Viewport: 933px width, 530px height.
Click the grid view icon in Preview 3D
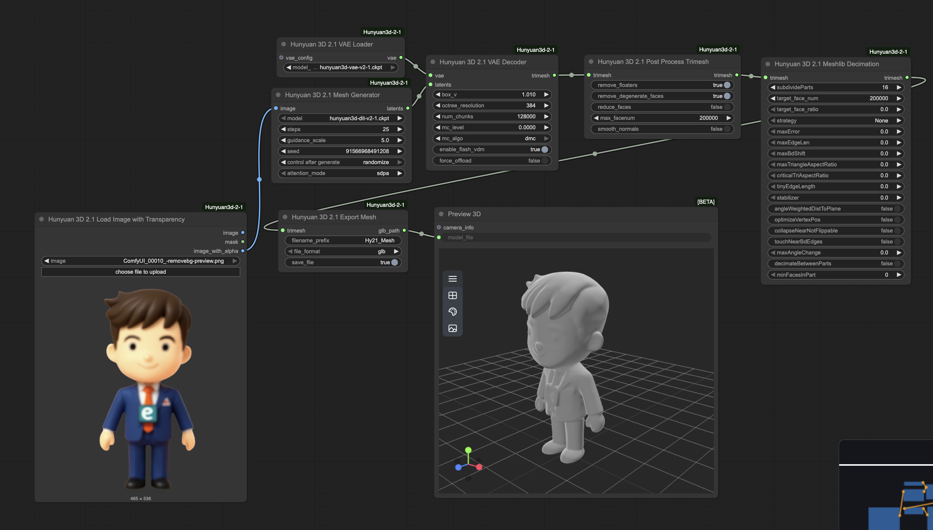click(453, 295)
